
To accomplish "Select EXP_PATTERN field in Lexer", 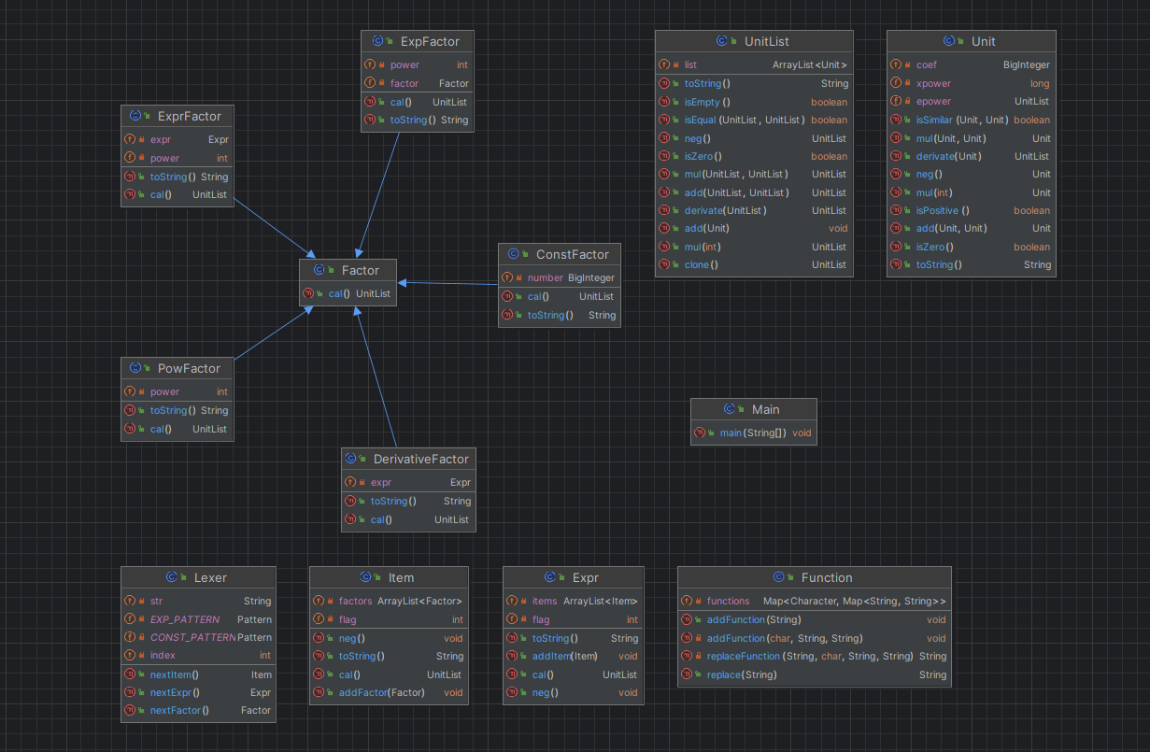I will click(x=199, y=619).
